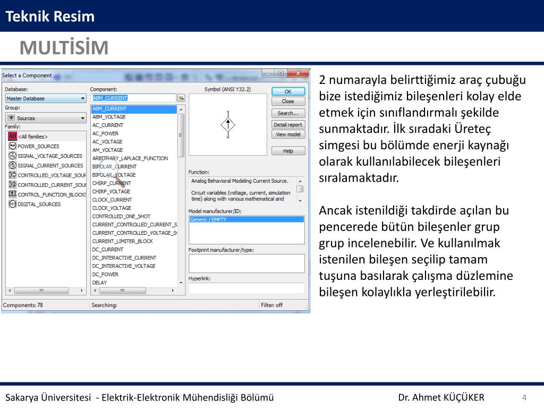Click the OK button
This screenshot has height=408, width=544.
point(288,91)
